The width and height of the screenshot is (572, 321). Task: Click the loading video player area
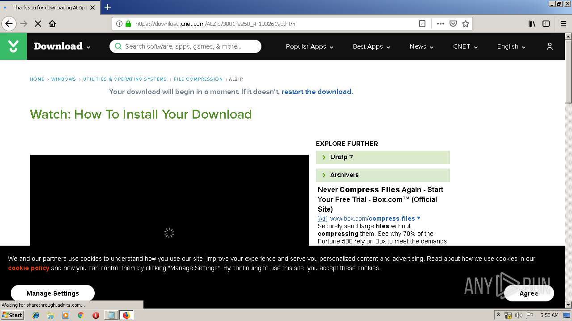coord(169,201)
